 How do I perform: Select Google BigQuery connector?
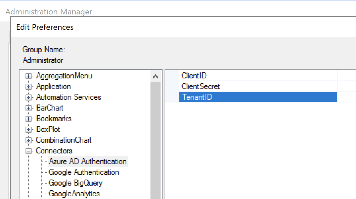point(75,183)
